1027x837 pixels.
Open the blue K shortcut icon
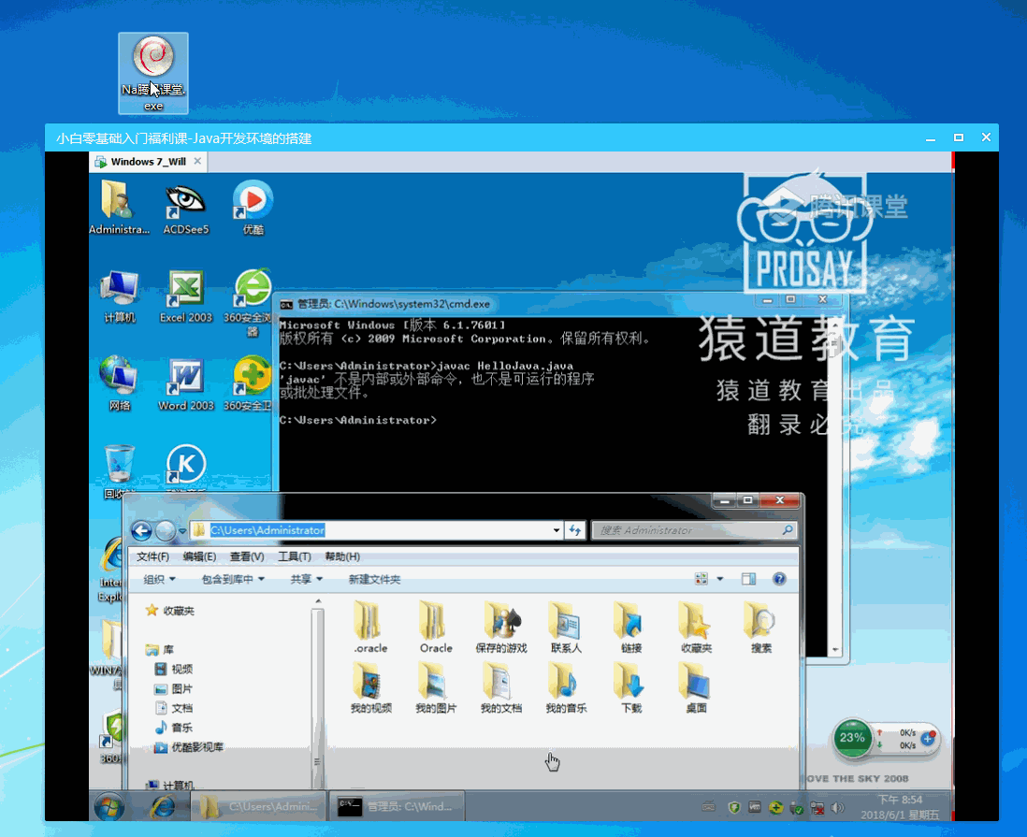click(x=186, y=467)
